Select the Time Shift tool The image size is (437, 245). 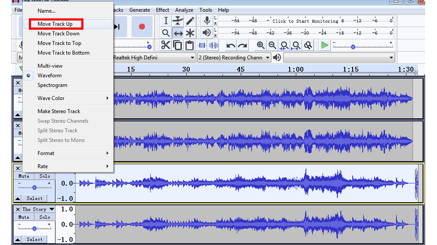pos(178,33)
